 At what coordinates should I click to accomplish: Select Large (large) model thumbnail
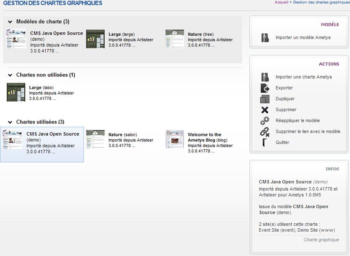pos(95,39)
